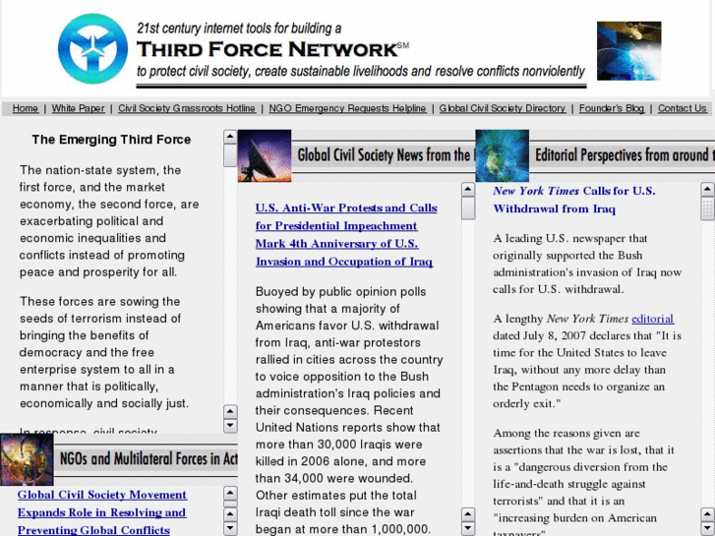
Task: Click the 'Third Force Network' title text
Action: 268,49
